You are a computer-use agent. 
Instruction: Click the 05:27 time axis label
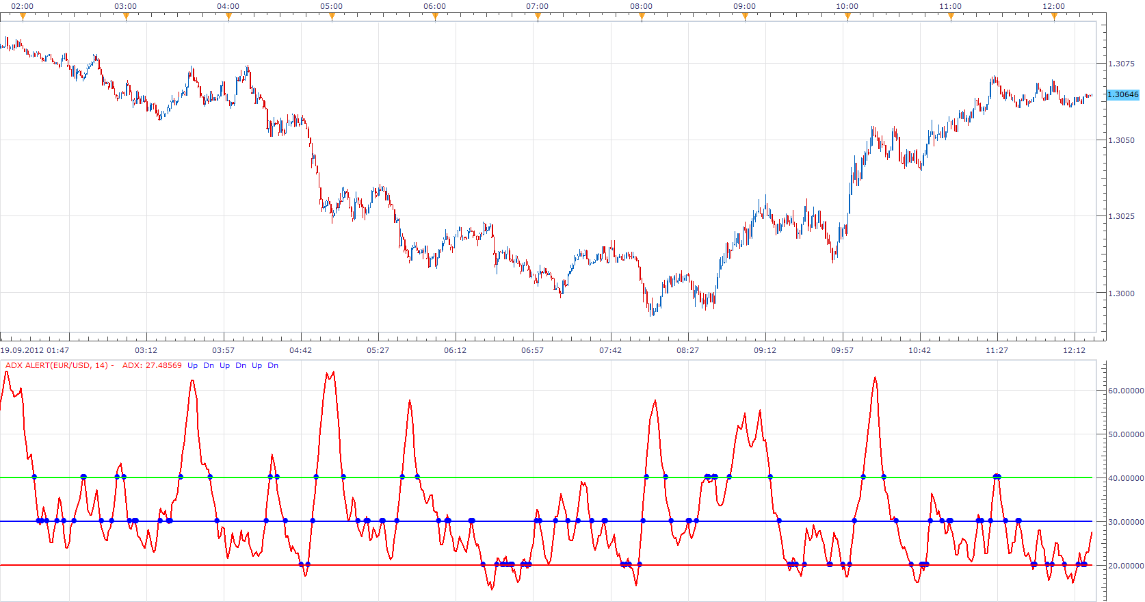coord(378,350)
